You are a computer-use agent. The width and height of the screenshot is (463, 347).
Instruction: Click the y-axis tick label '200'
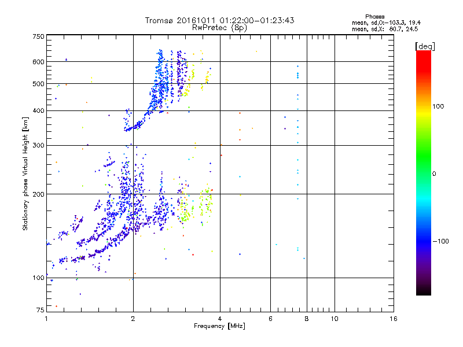point(38,194)
